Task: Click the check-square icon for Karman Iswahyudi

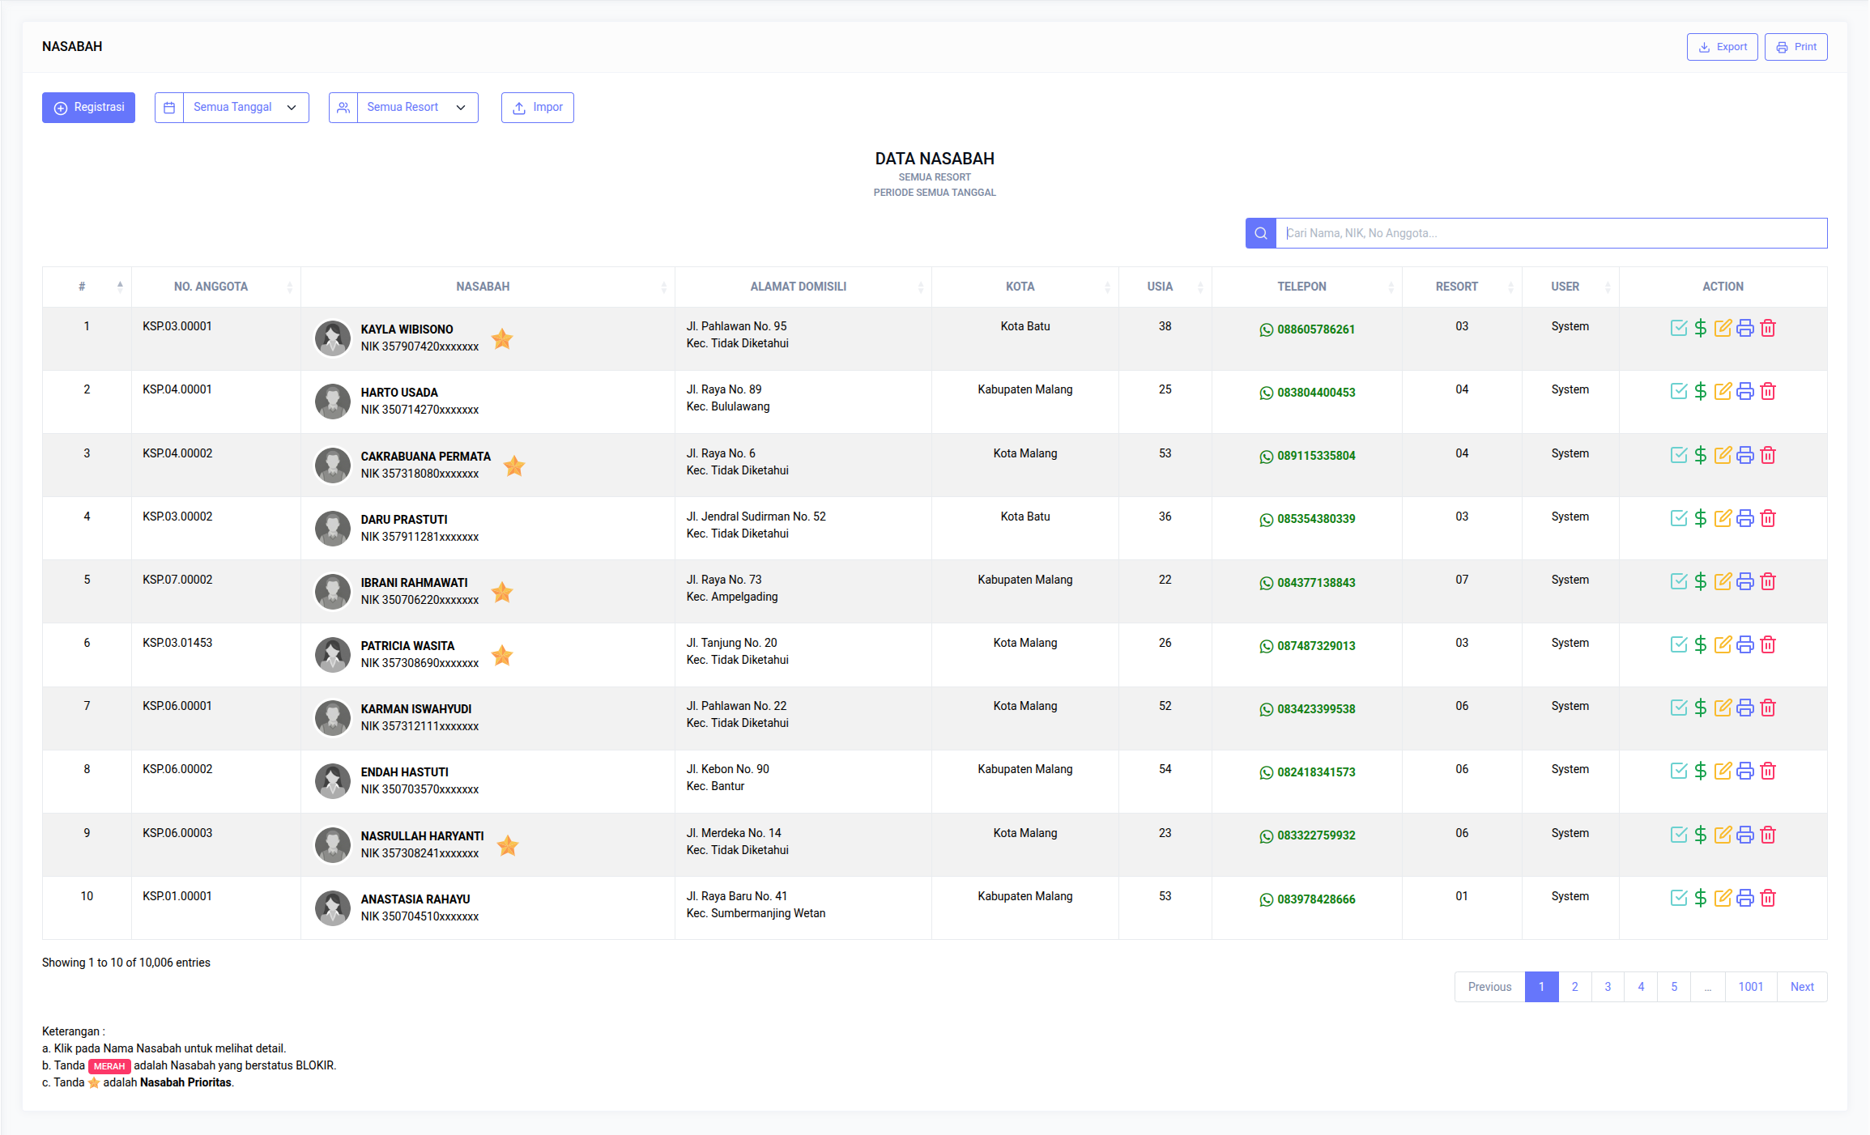Action: point(1678,708)
